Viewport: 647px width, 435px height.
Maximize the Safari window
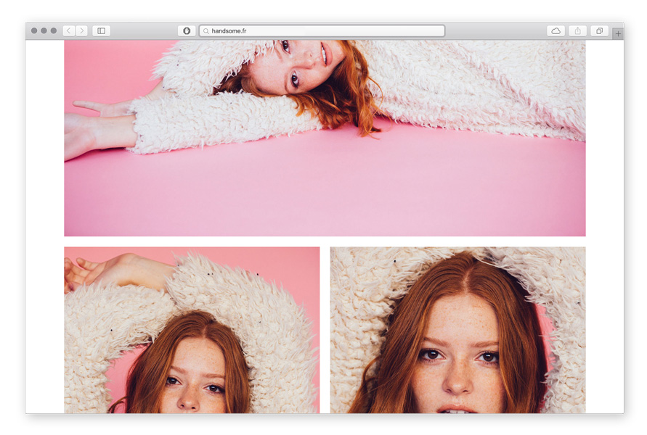point(53,31)
